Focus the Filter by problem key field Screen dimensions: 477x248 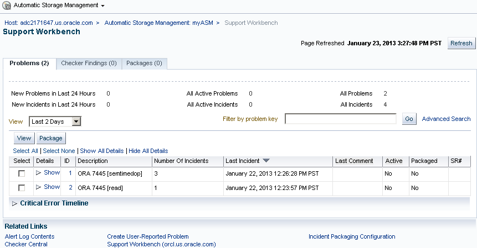pyautogui.click(x=340, y=119)
